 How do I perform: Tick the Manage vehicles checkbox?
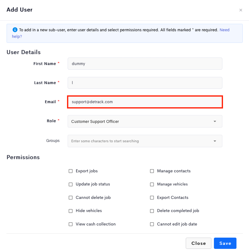(x=152, y=184)
